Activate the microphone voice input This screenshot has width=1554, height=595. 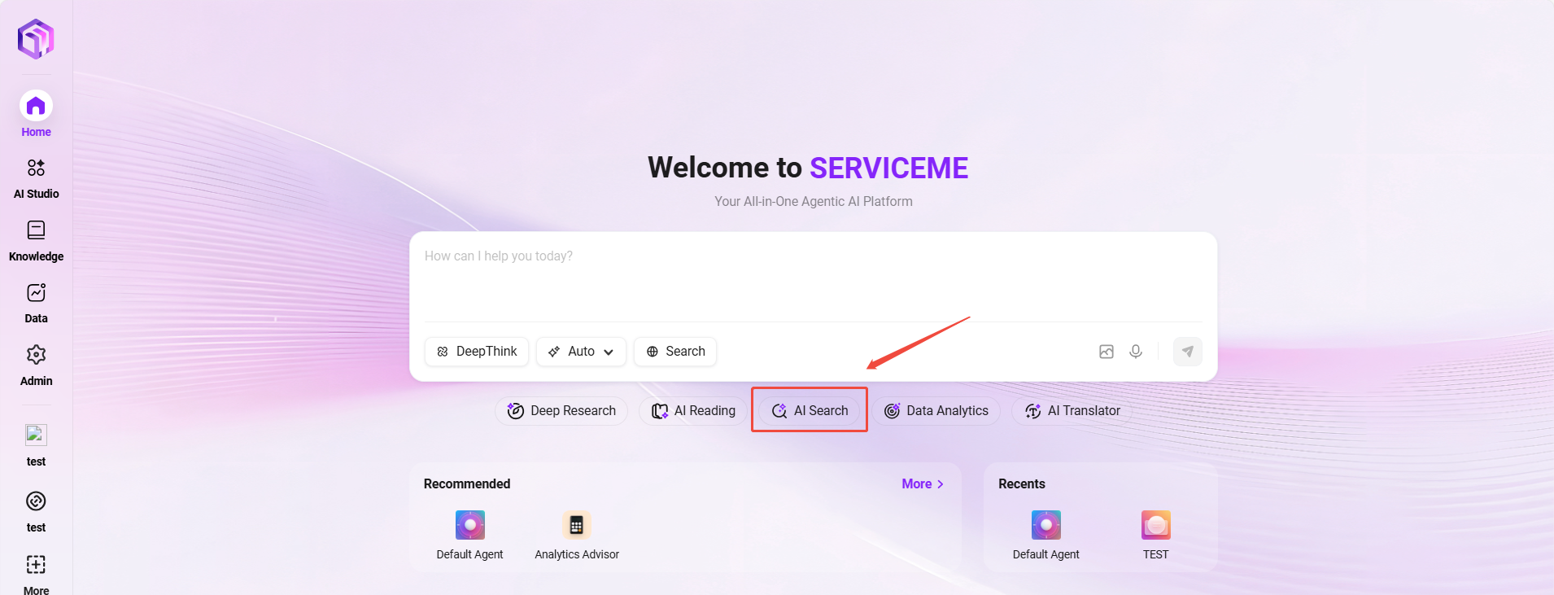pyautogui.click(x=1136, y=352)
